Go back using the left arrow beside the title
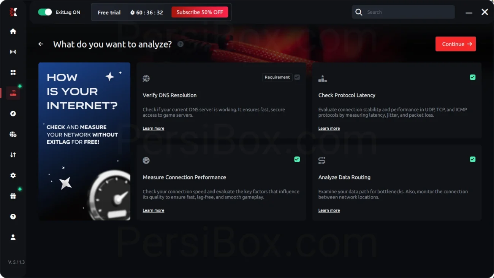Screen dimensions: 494x278 pos(41,44)
